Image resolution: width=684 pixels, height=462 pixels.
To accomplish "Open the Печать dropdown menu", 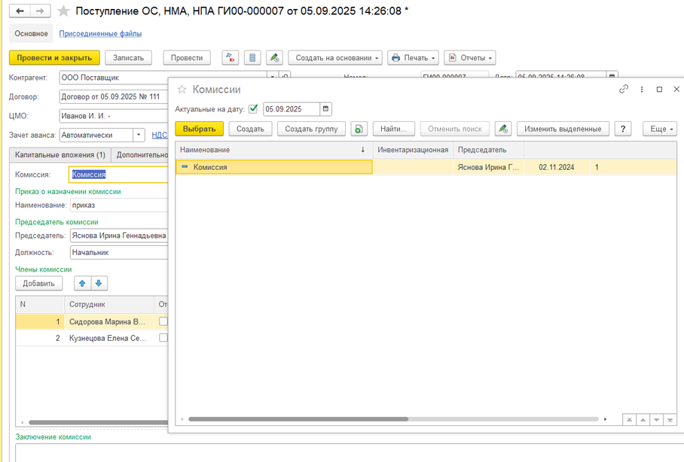I will click(413, 57).
